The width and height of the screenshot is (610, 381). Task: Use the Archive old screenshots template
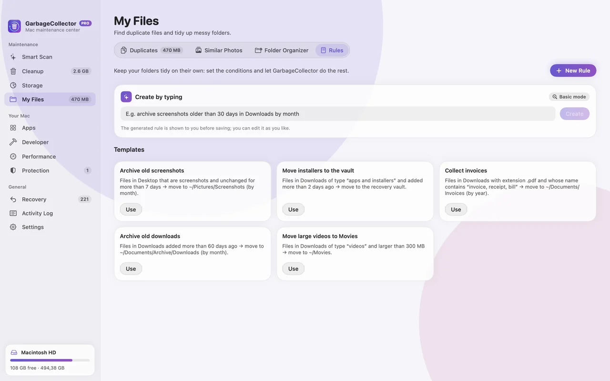pos(131,210)
